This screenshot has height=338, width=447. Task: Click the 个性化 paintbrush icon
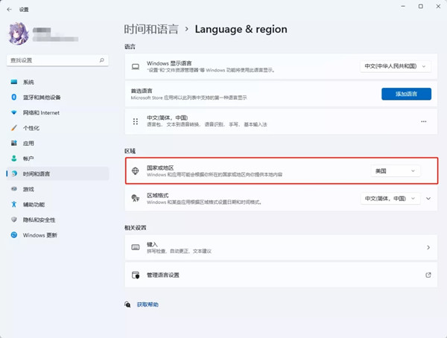(13, 127)
